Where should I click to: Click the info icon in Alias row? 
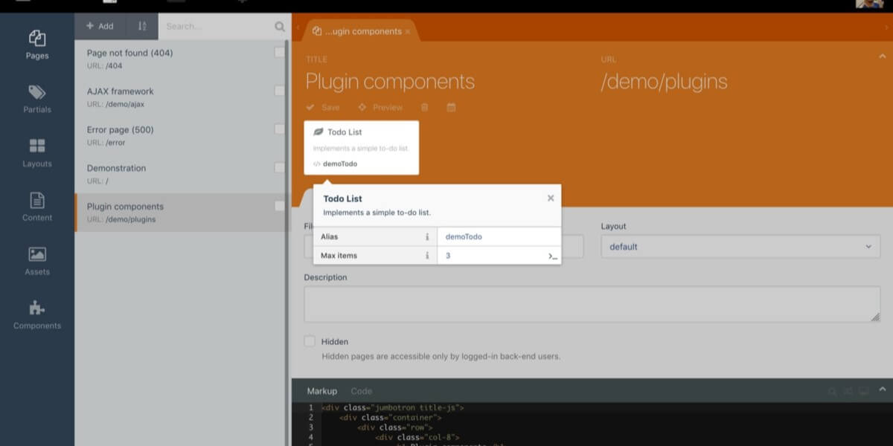427,236
